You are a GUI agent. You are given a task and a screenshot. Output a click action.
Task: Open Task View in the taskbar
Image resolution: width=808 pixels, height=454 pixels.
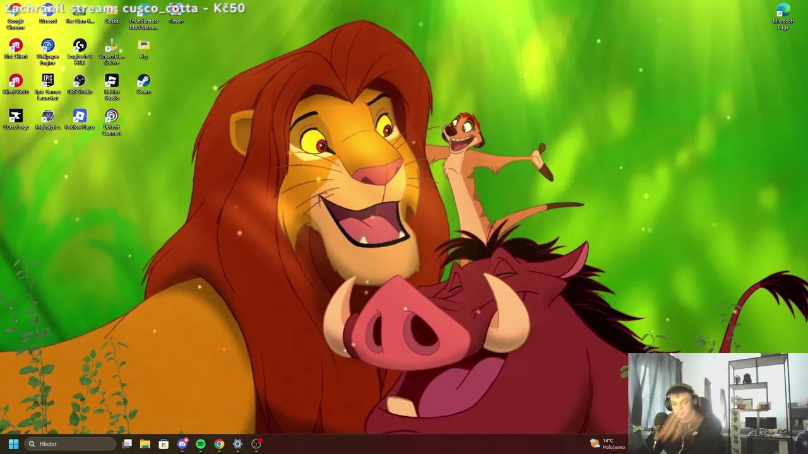[x=127, y=444]
